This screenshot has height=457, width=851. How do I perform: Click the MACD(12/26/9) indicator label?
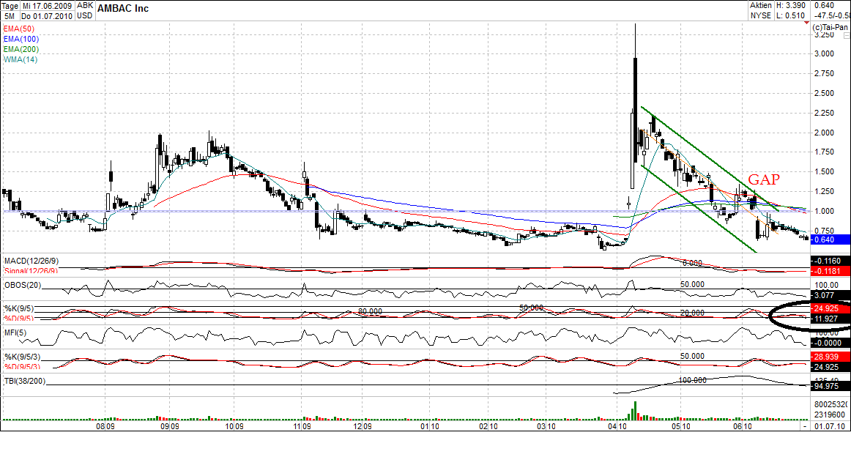[x=31, y=261]
